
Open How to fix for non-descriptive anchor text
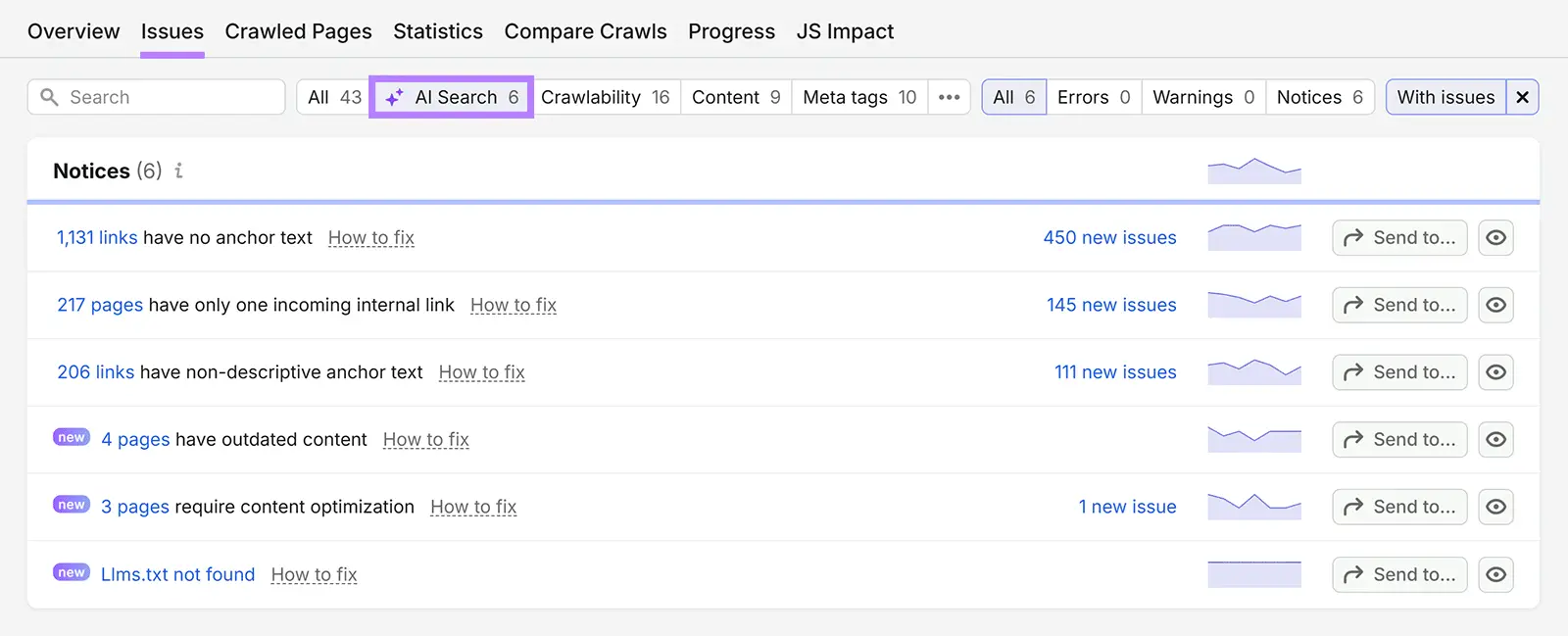click(482, 372)
